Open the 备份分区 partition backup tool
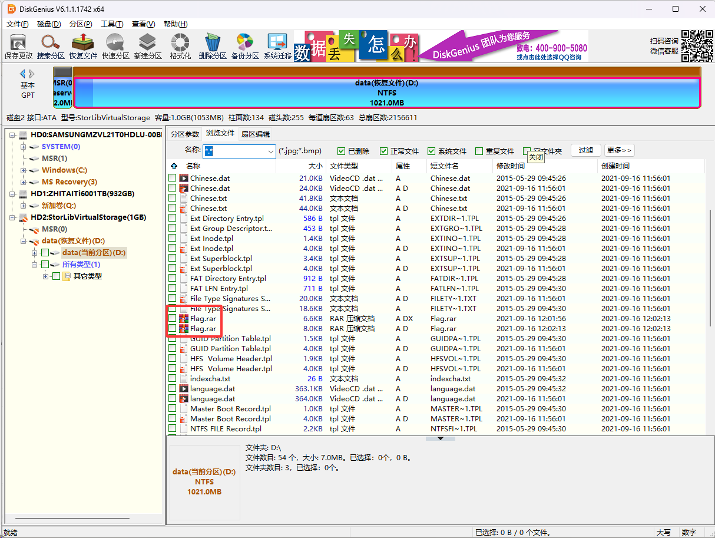The image size is (715, 538). (x=245, y=45)
